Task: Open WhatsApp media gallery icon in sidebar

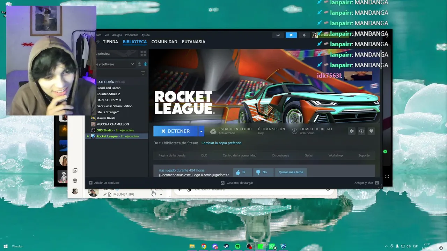Action: (x=75, y=170)
